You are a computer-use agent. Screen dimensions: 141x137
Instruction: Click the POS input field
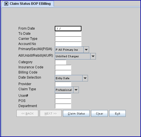[x=63, y=101]
